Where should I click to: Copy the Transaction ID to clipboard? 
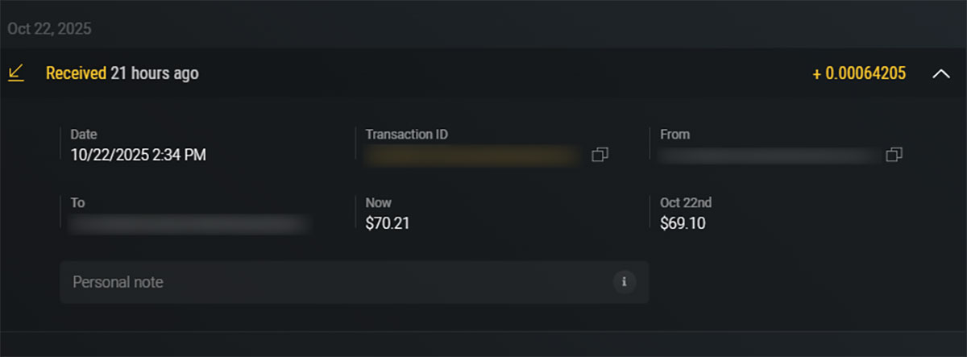pyautogui.click(x=600, y=155)
